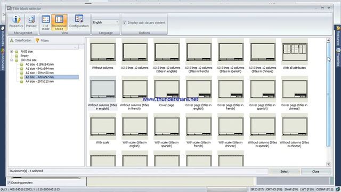
Task: Toggle the Drawing preview checkbox
Action: pos(9,182)
